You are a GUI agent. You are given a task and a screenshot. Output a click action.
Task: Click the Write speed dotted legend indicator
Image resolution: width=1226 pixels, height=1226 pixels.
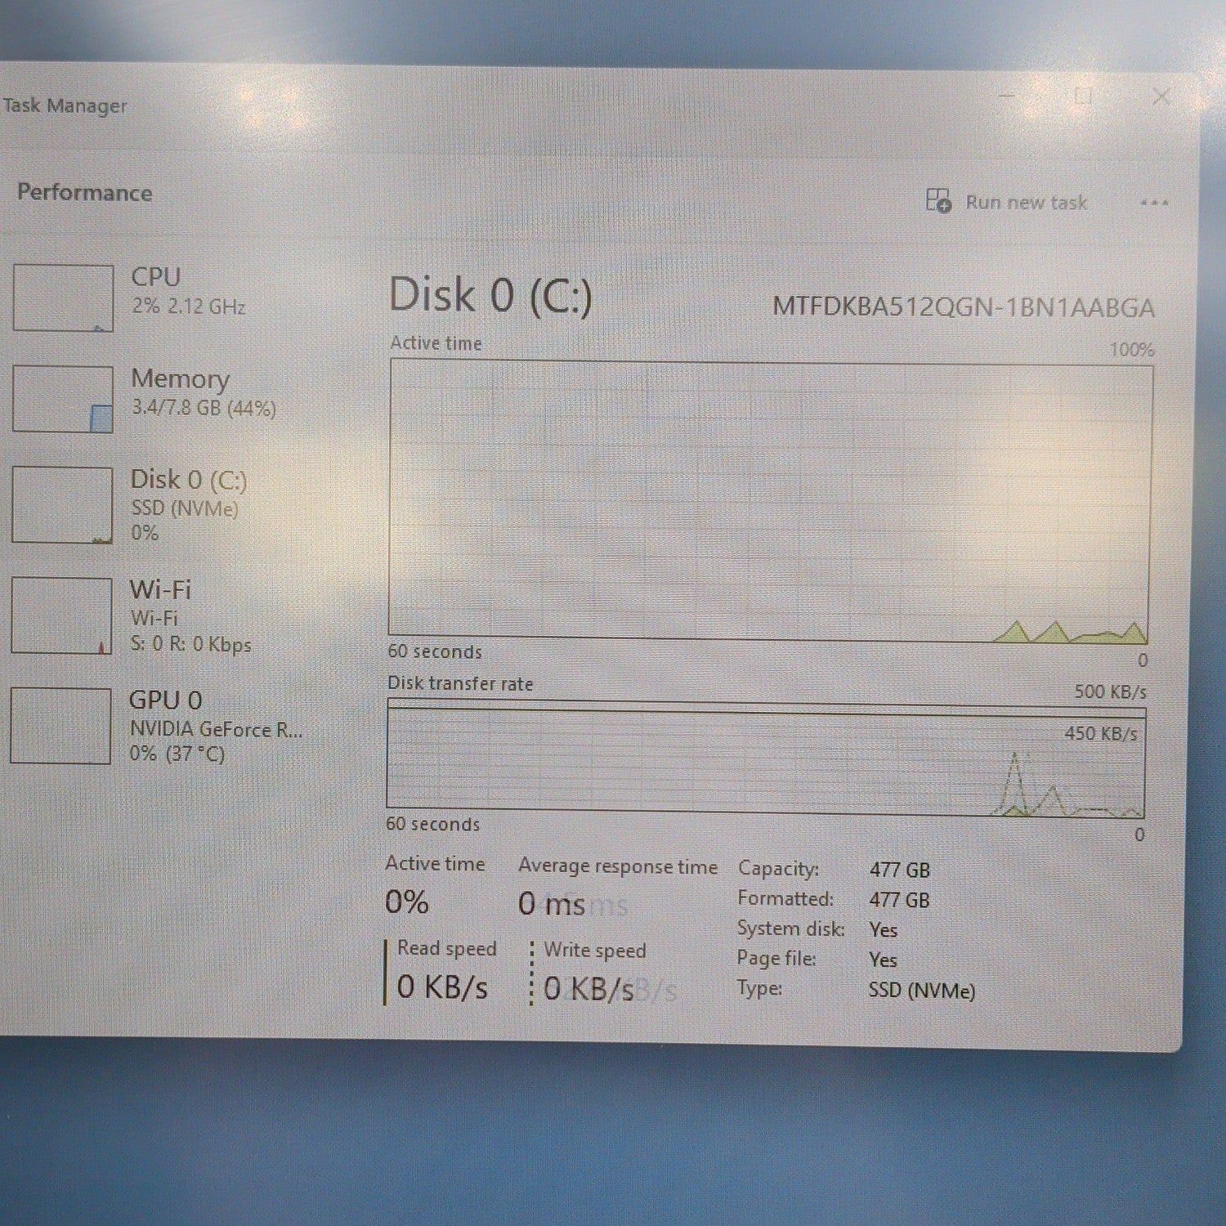pyautogui.click(x=532, y=973)
